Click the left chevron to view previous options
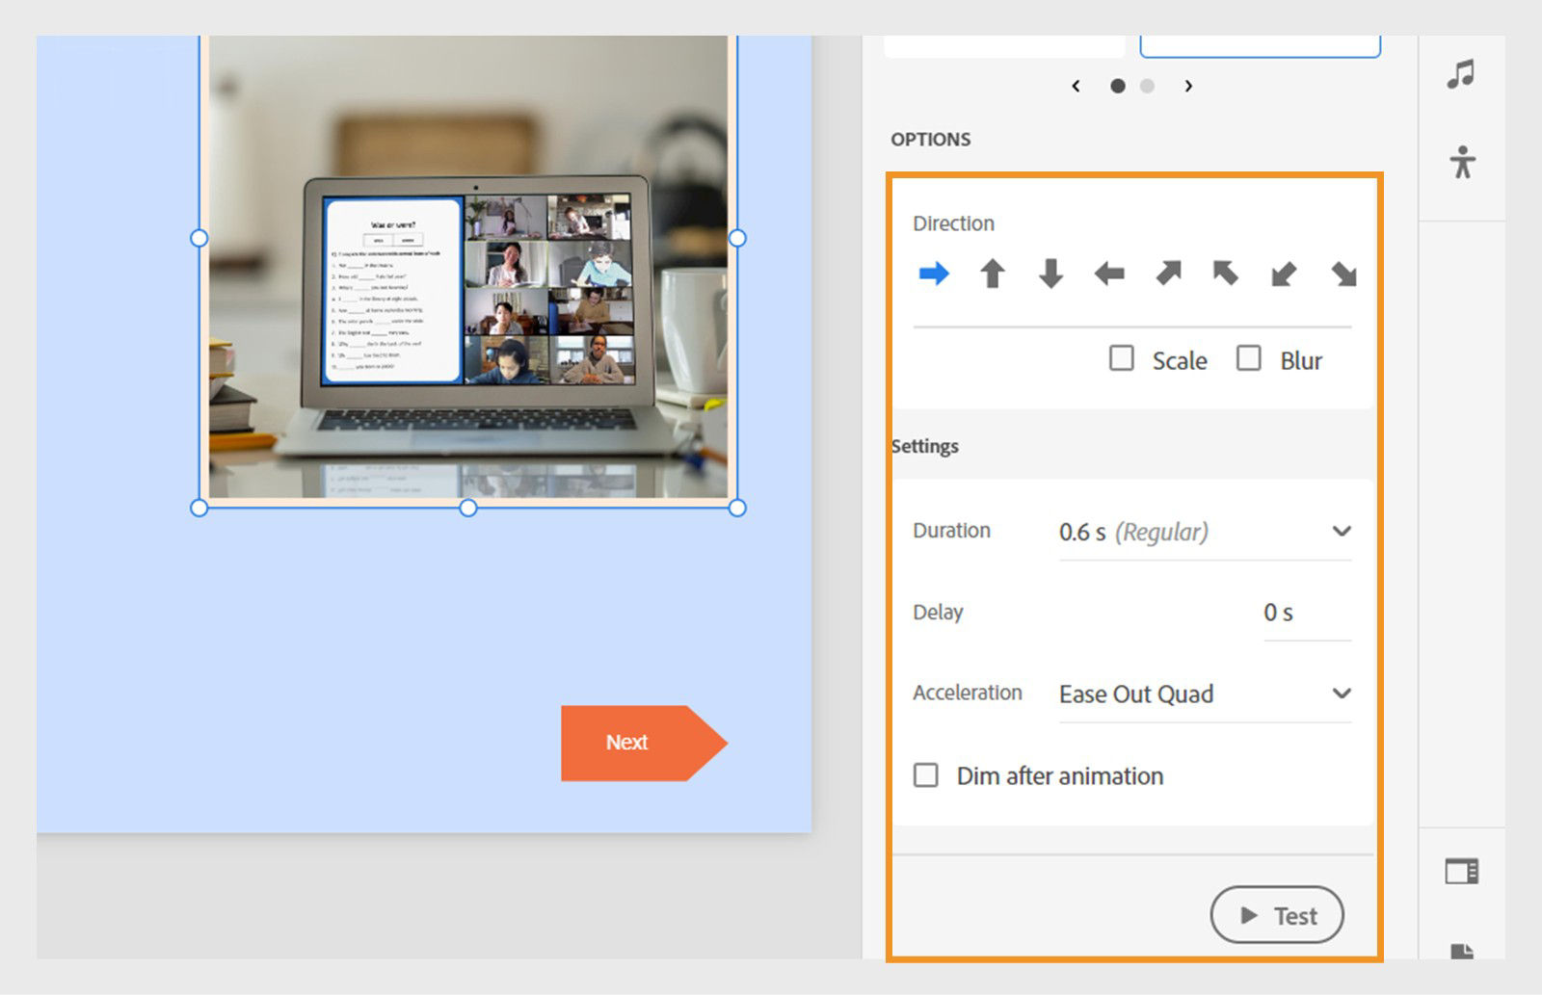The width and height of the screenshot is (1542, 995). (1077, 86)
